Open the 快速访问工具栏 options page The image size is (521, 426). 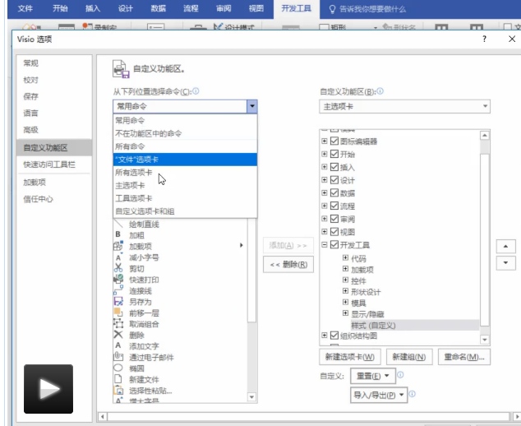coord(54,164)
